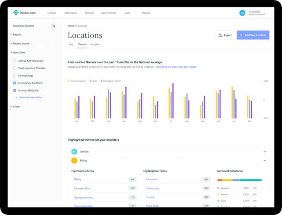Open the Insurance negative term link

(152, 179)
